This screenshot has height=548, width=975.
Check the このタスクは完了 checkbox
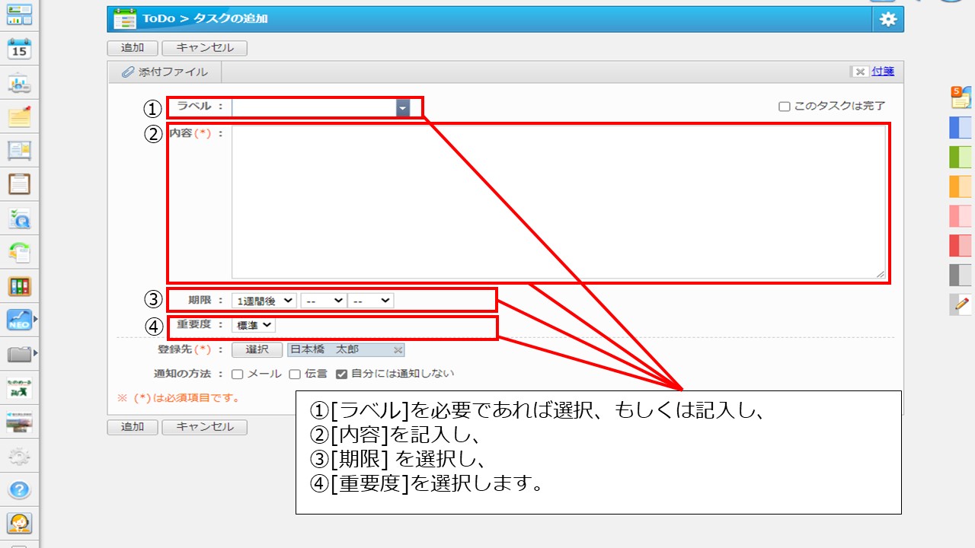[785, 107]
